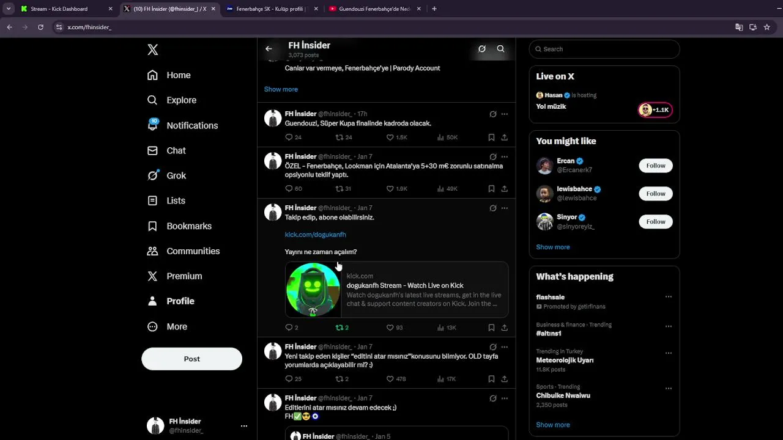Image resolution: width=783 pixels, height=440 pixels.
Task: Join Hasan's live space +1.1K
Action: coord(655,110)
